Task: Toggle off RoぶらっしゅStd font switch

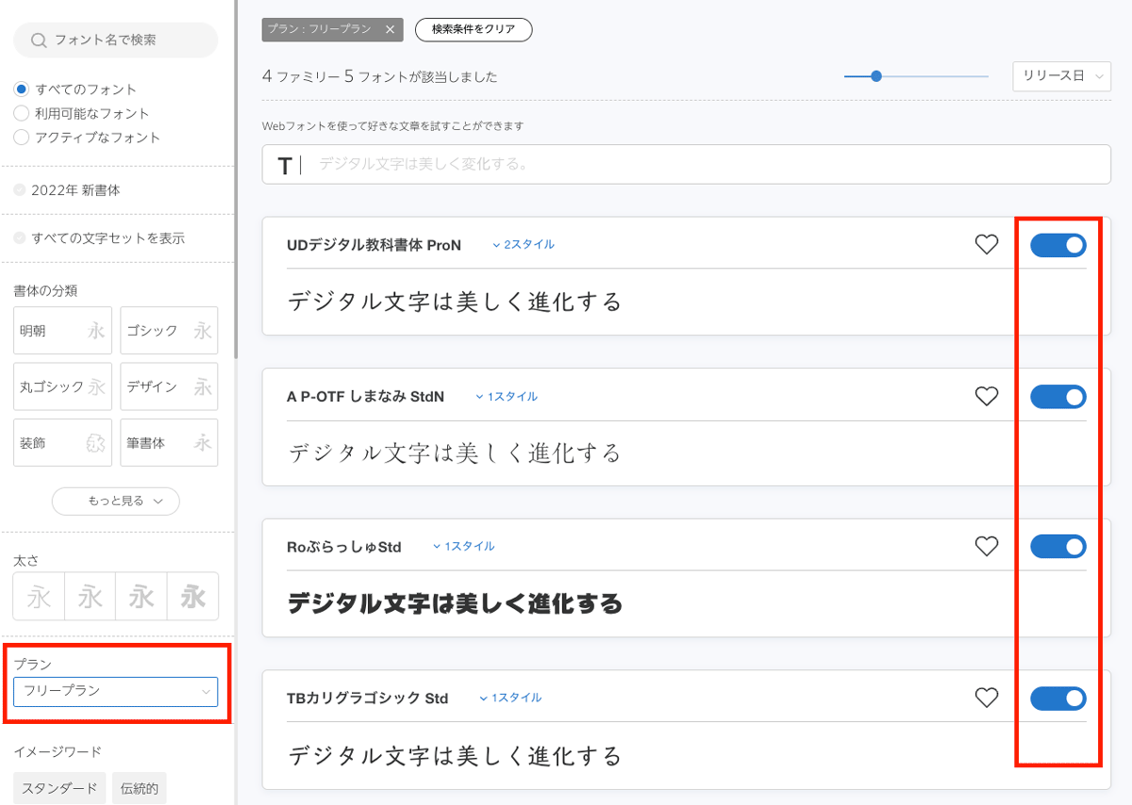Action: pyautogui.click(x=1058, y=546)
